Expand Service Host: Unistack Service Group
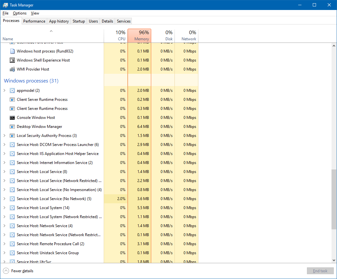This screenshot has width=337, height=279. click(4, 253)
